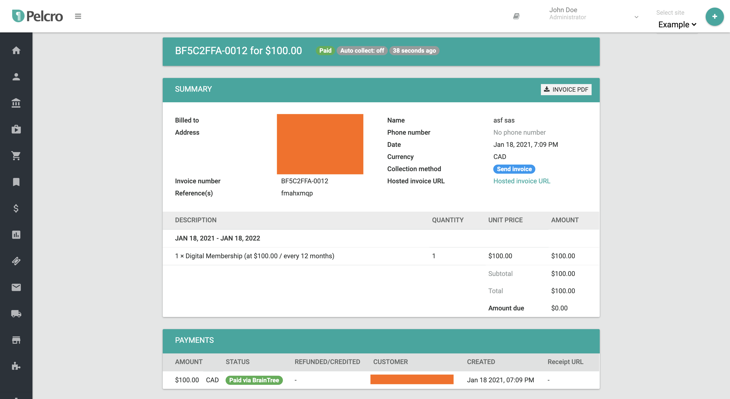Toggle the hamburger menu to collapse sidebar

click(78, 16)
